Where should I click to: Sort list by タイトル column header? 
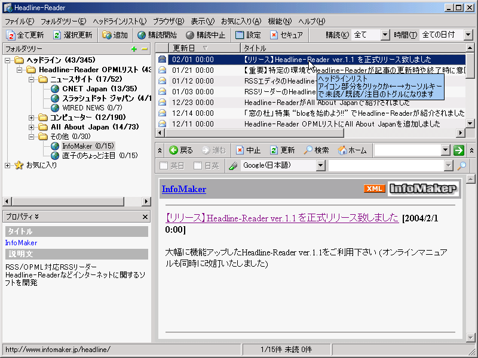353,48
